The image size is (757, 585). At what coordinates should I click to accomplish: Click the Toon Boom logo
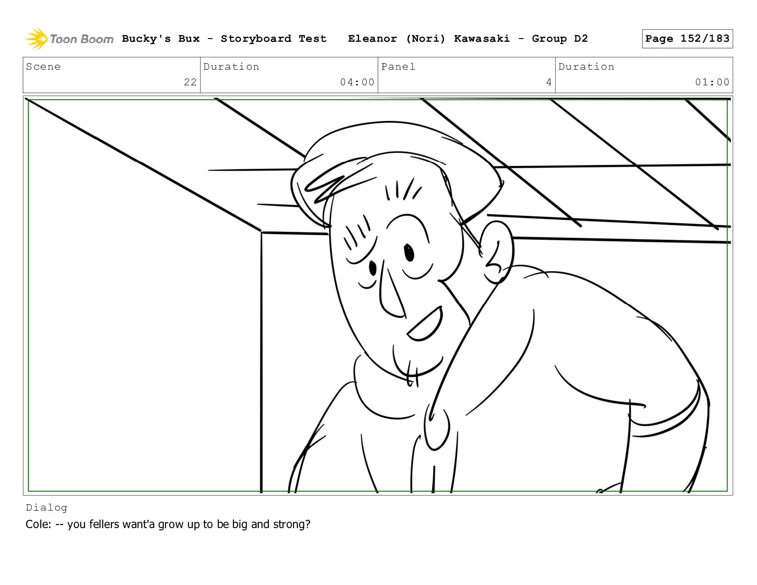click(x=69, y=39)
